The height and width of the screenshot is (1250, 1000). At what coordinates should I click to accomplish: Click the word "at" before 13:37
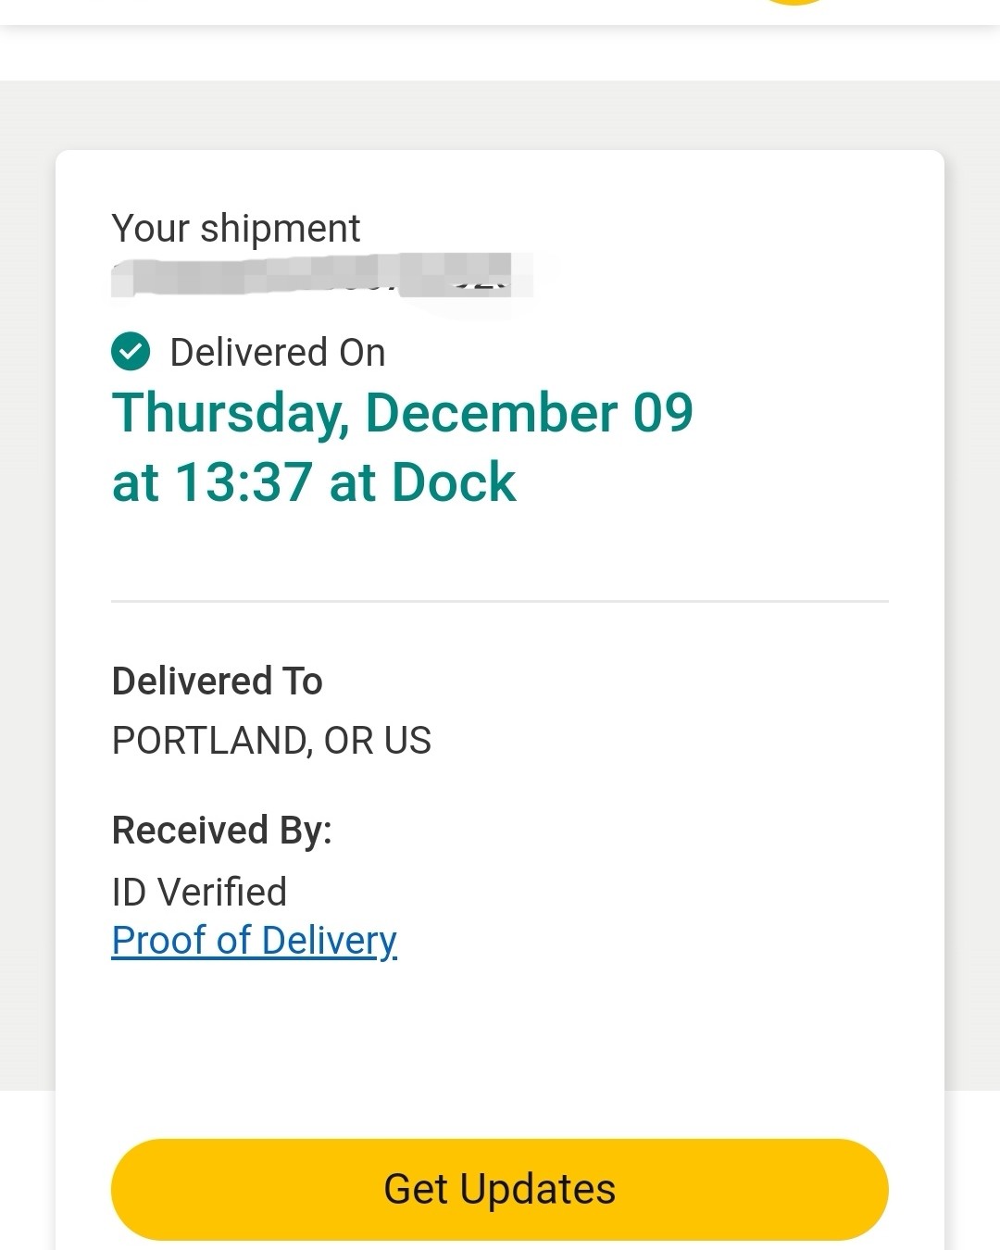click(x=135, y=482)
